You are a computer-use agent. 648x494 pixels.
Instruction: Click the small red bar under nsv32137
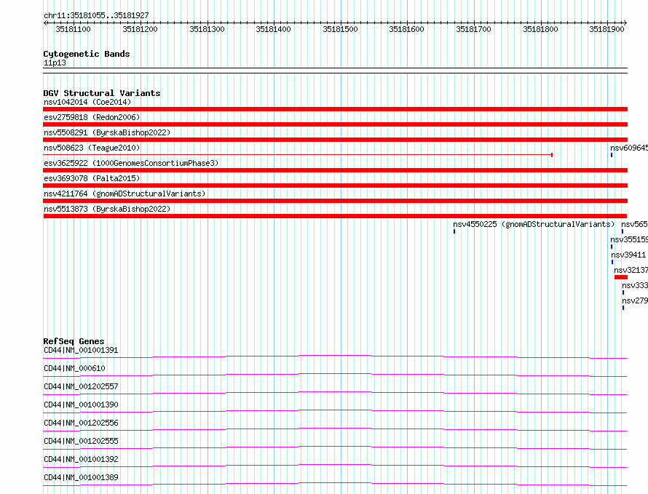pyautogui.click(x=621, y=277)
